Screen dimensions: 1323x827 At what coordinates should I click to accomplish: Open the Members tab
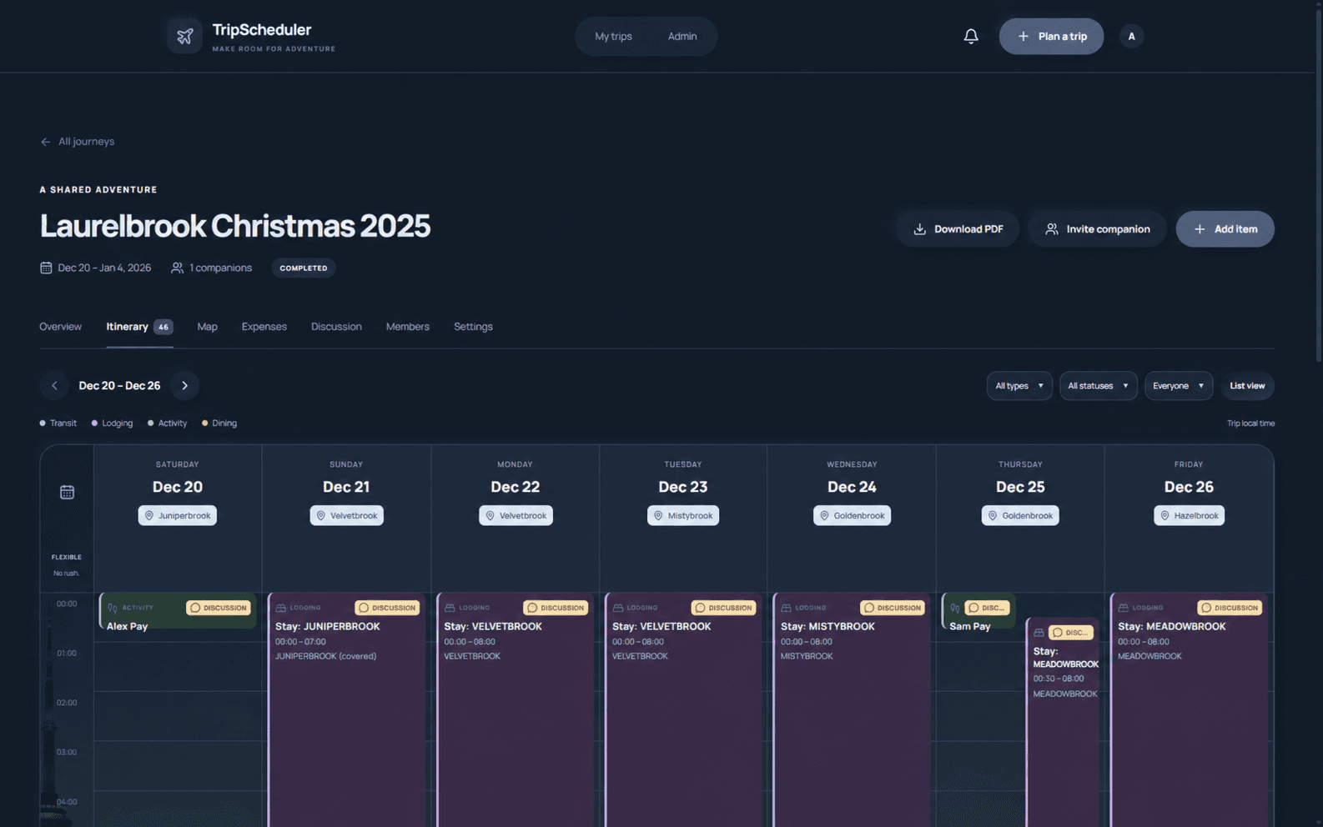point(407,327)
